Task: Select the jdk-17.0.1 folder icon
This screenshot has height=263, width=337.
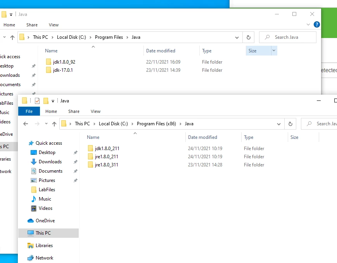Action: pyautogui.click(x=48, y=70)
